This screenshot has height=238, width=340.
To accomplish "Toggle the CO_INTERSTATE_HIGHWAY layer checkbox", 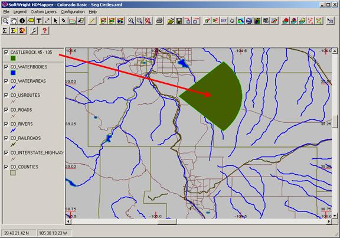I will (6, 153).
